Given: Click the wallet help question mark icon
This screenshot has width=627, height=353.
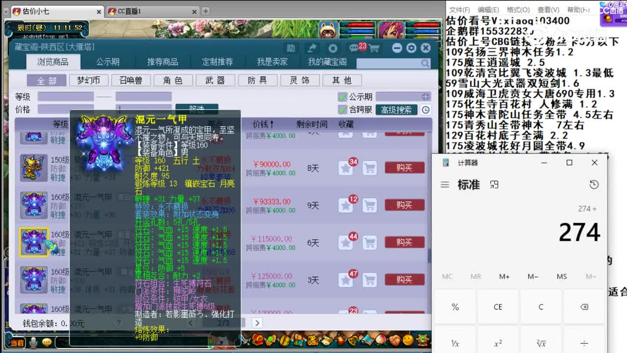Looking at the screenshot, I should (x=118, y=323).
